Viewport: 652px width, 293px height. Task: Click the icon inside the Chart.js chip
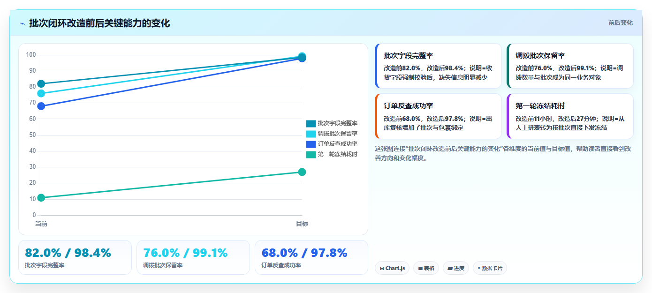pos(382,269)
